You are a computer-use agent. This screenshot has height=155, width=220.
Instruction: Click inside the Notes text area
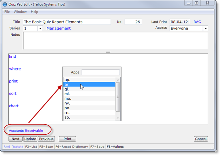coord(115,41)
